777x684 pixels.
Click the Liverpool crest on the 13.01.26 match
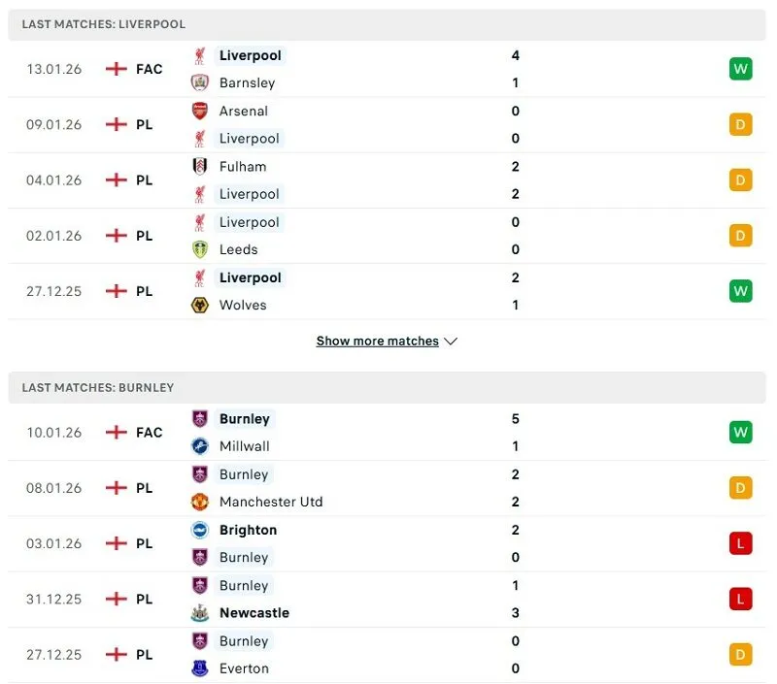(200, 55)
